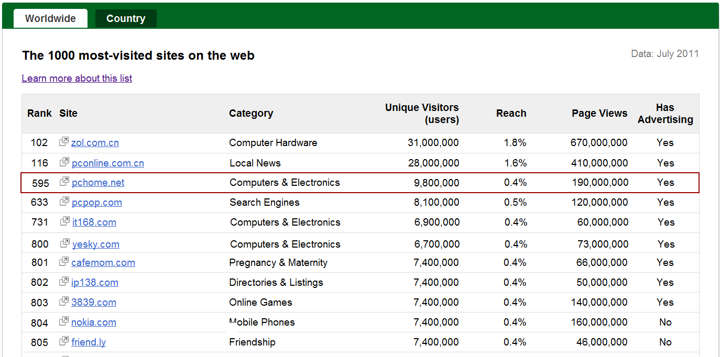Open external link icon beside pconline.com.cn
Image resolution: width=720 pixels, height=357 pixels.
64,162
